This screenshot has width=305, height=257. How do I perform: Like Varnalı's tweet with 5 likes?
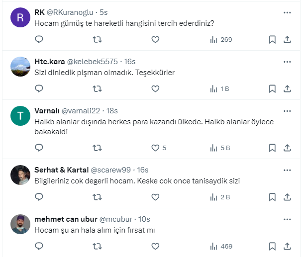tap(155, 148)
